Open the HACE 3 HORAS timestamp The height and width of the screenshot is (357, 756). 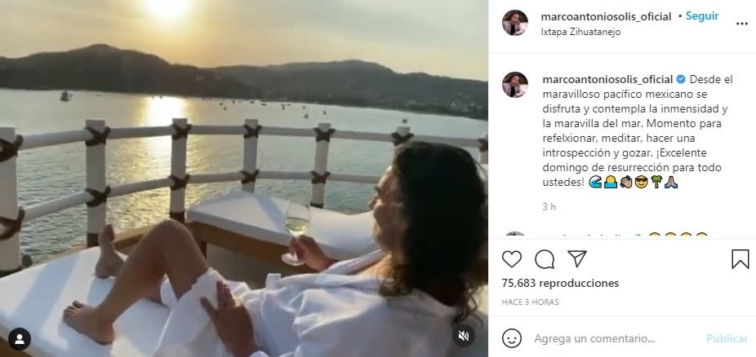click(530, 302)
